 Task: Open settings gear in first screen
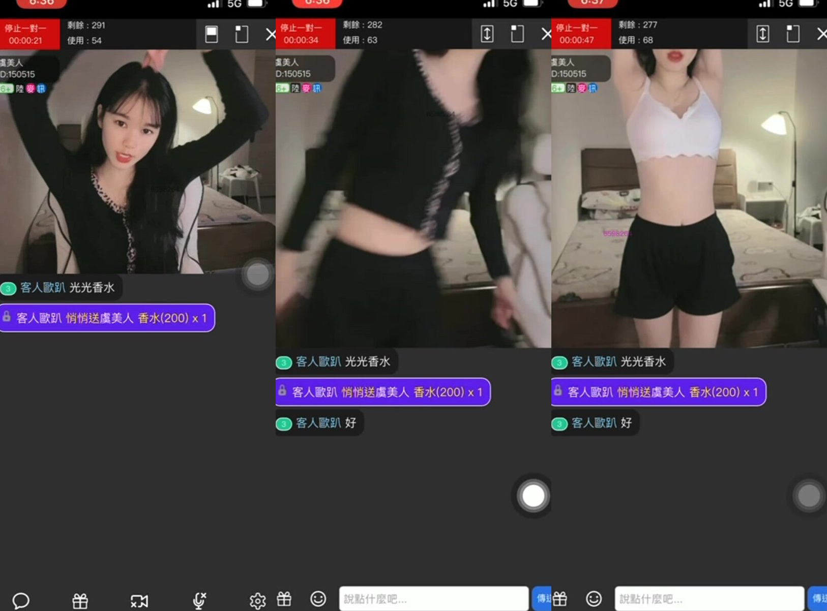pyautogui.click(x=257, y=601)
